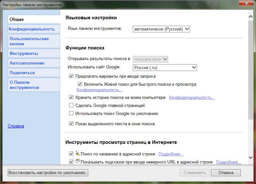The height and width of the screenshot is (184, 256).
Task: Open the Конфиденциальность sidebar tab
Action: point(31,29)
